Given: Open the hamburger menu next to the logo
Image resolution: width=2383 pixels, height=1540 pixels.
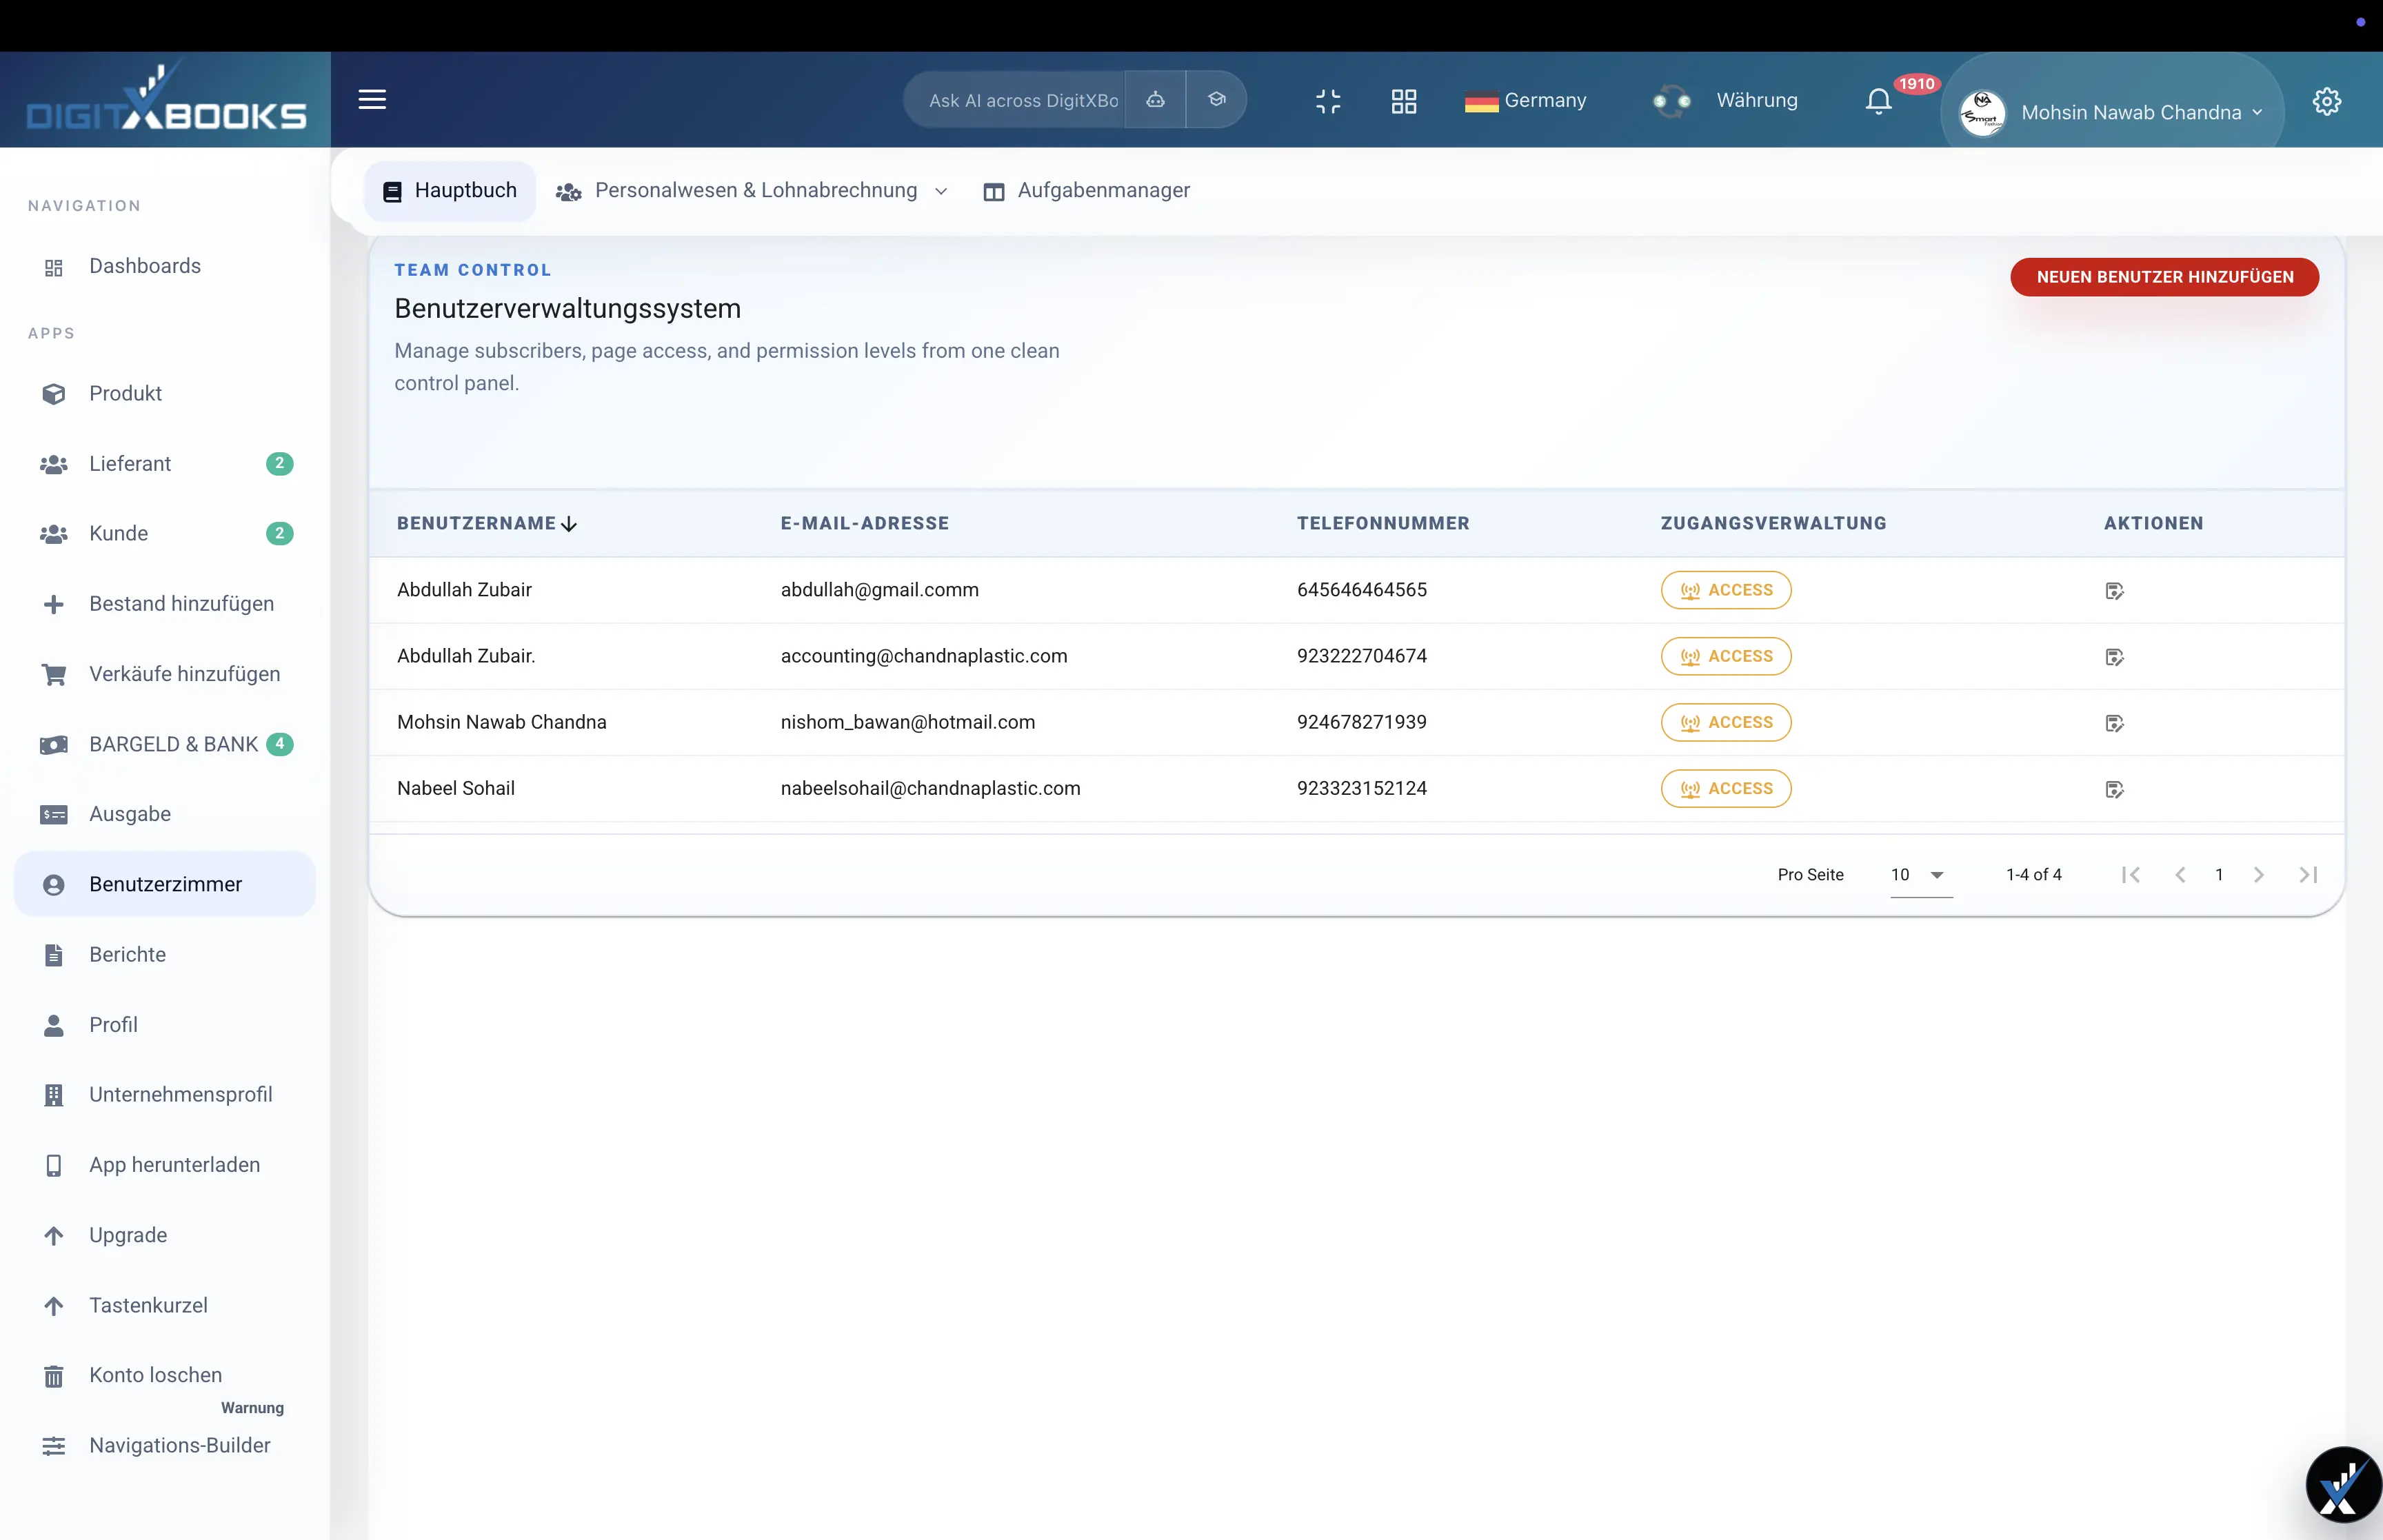Looking at the screenshot, I should 372,99.
